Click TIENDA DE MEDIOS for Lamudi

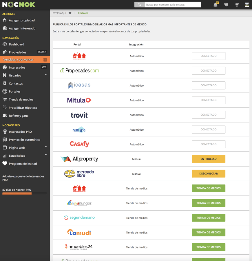[209, 232]
